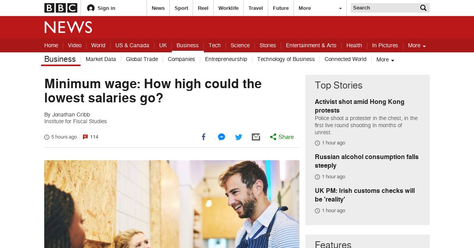Go to the Science section
The width and height of the screenshot is (474, 248).
240,45
